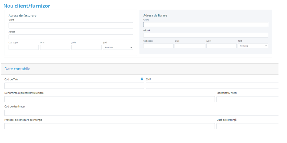The width and height of the screenshot is (287, 143).
Task: Focus Protocol de scrisoare de intenție field
Action: [x=109, y=126]
